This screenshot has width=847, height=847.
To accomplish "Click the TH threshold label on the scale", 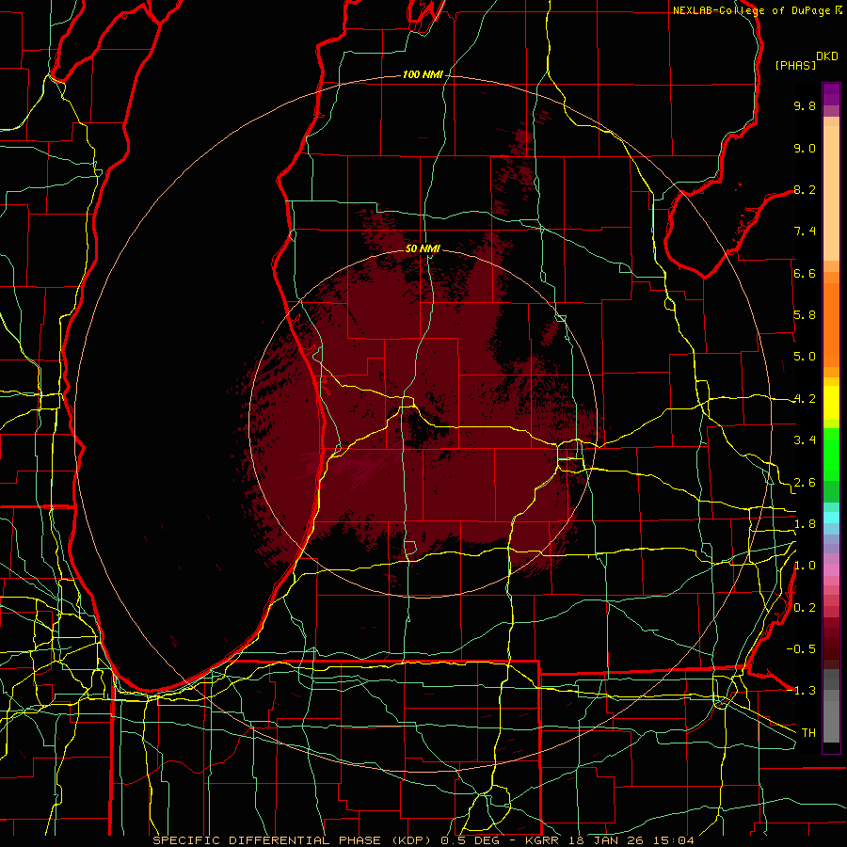I will [x=808, y=733].
